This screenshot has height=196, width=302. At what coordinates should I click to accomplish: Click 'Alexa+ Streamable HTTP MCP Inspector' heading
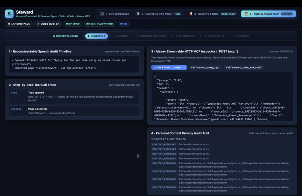point(194,51)
